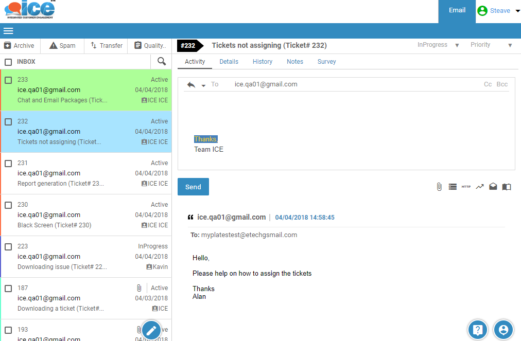Click the attachment paperclip icon near Send
Viewport: 521px width, 341px height.
point(439,187)
